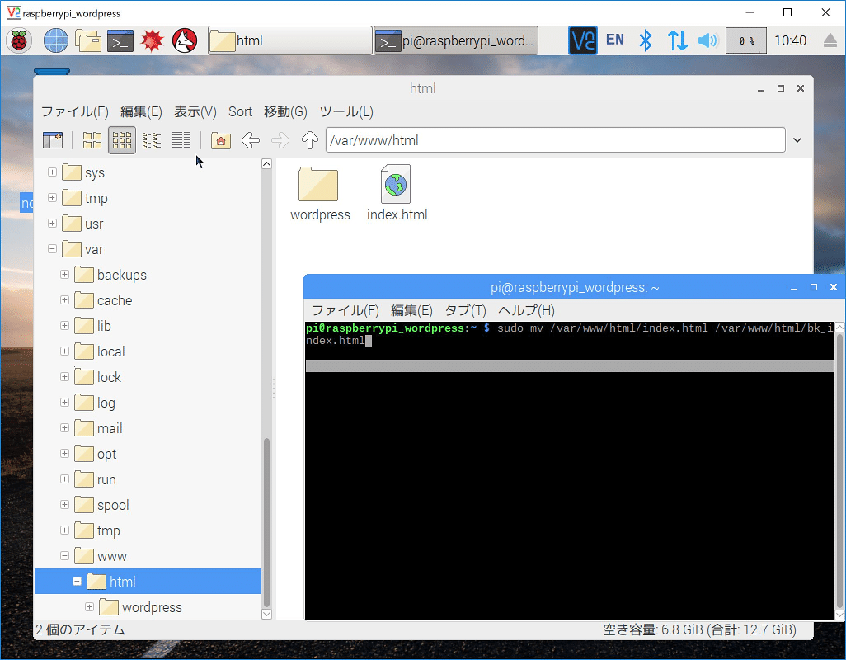Open the 編集(E) menu in file manager
Screen dimensions: 846x660
(141, 111)
